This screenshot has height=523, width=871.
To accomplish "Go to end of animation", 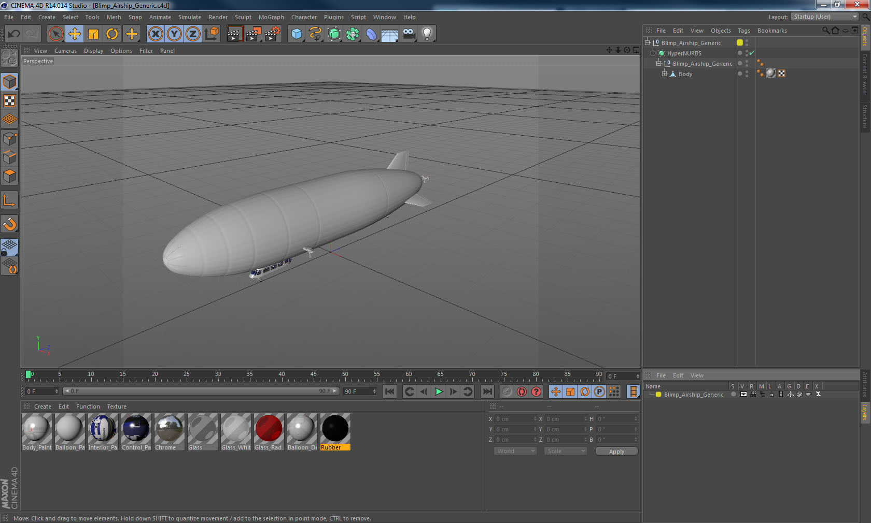I will [x=487, y=391].
